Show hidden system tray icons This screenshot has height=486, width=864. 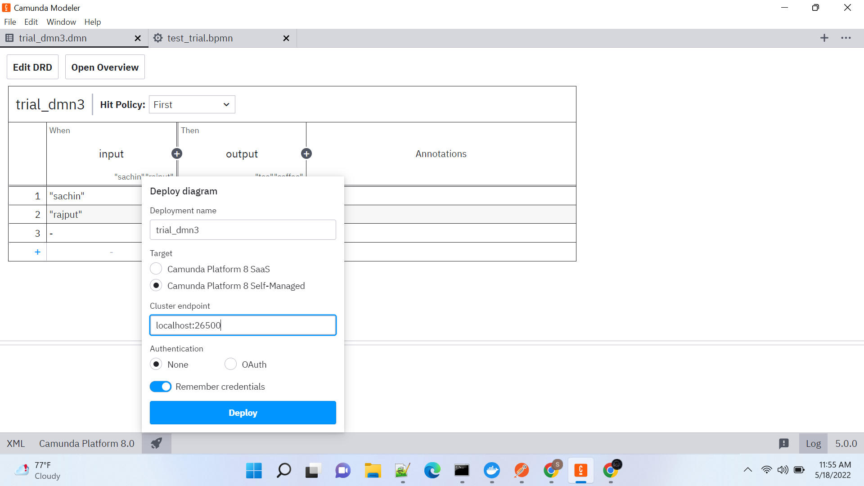point(747,470)
